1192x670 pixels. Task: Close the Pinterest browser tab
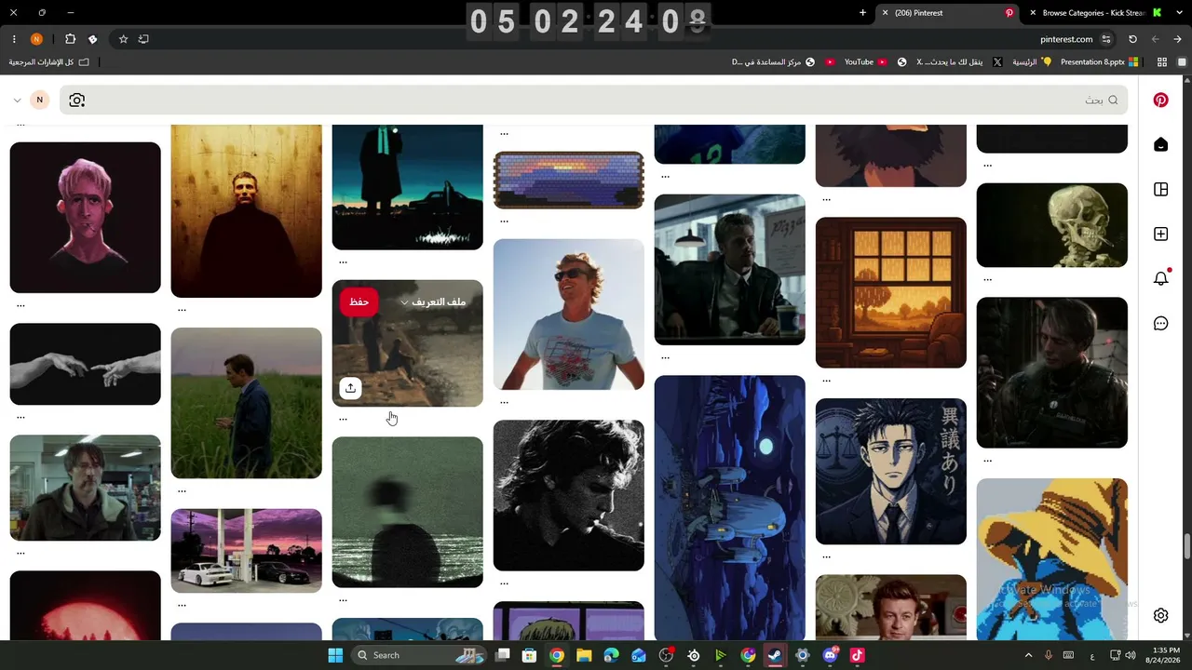[x=885, y=13]
